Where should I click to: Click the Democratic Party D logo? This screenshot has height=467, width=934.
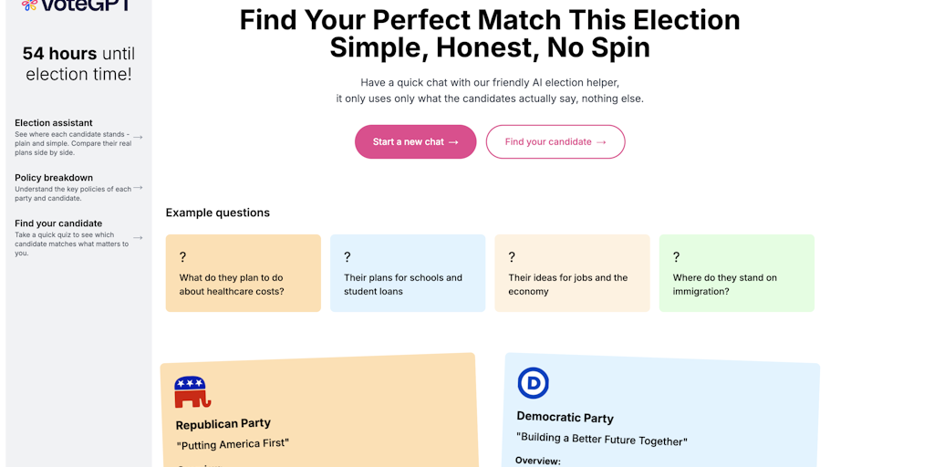[533, 383]
